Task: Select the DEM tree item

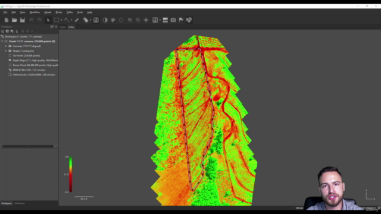Action: [x=29, y=70]
